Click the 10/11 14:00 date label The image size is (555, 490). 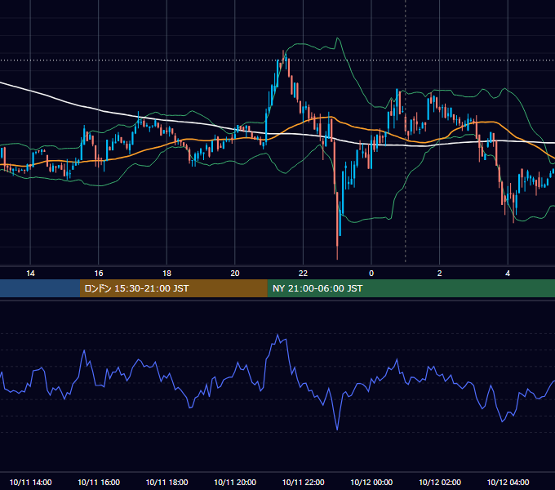point(30,482)
